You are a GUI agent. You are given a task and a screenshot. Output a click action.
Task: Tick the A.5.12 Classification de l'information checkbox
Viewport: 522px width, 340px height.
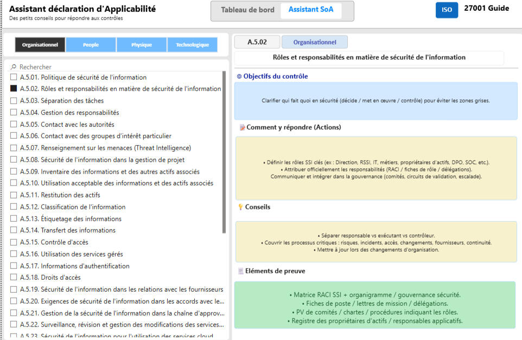14,207
